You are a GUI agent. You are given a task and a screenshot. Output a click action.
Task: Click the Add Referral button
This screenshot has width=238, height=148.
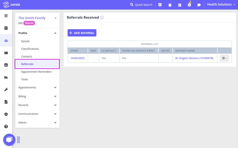pos(82,33)
